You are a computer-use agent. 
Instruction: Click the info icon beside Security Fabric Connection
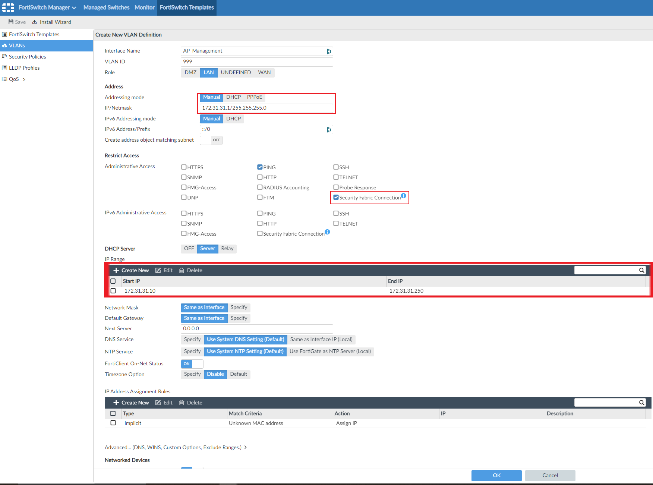[403, 195]
